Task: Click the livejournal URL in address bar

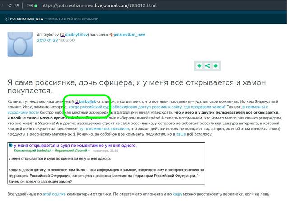Action: coord(99,5)
